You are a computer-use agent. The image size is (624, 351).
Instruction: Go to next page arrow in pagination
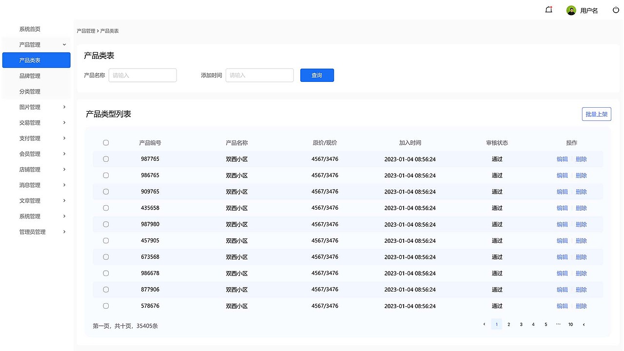click(x=584, y=324)
